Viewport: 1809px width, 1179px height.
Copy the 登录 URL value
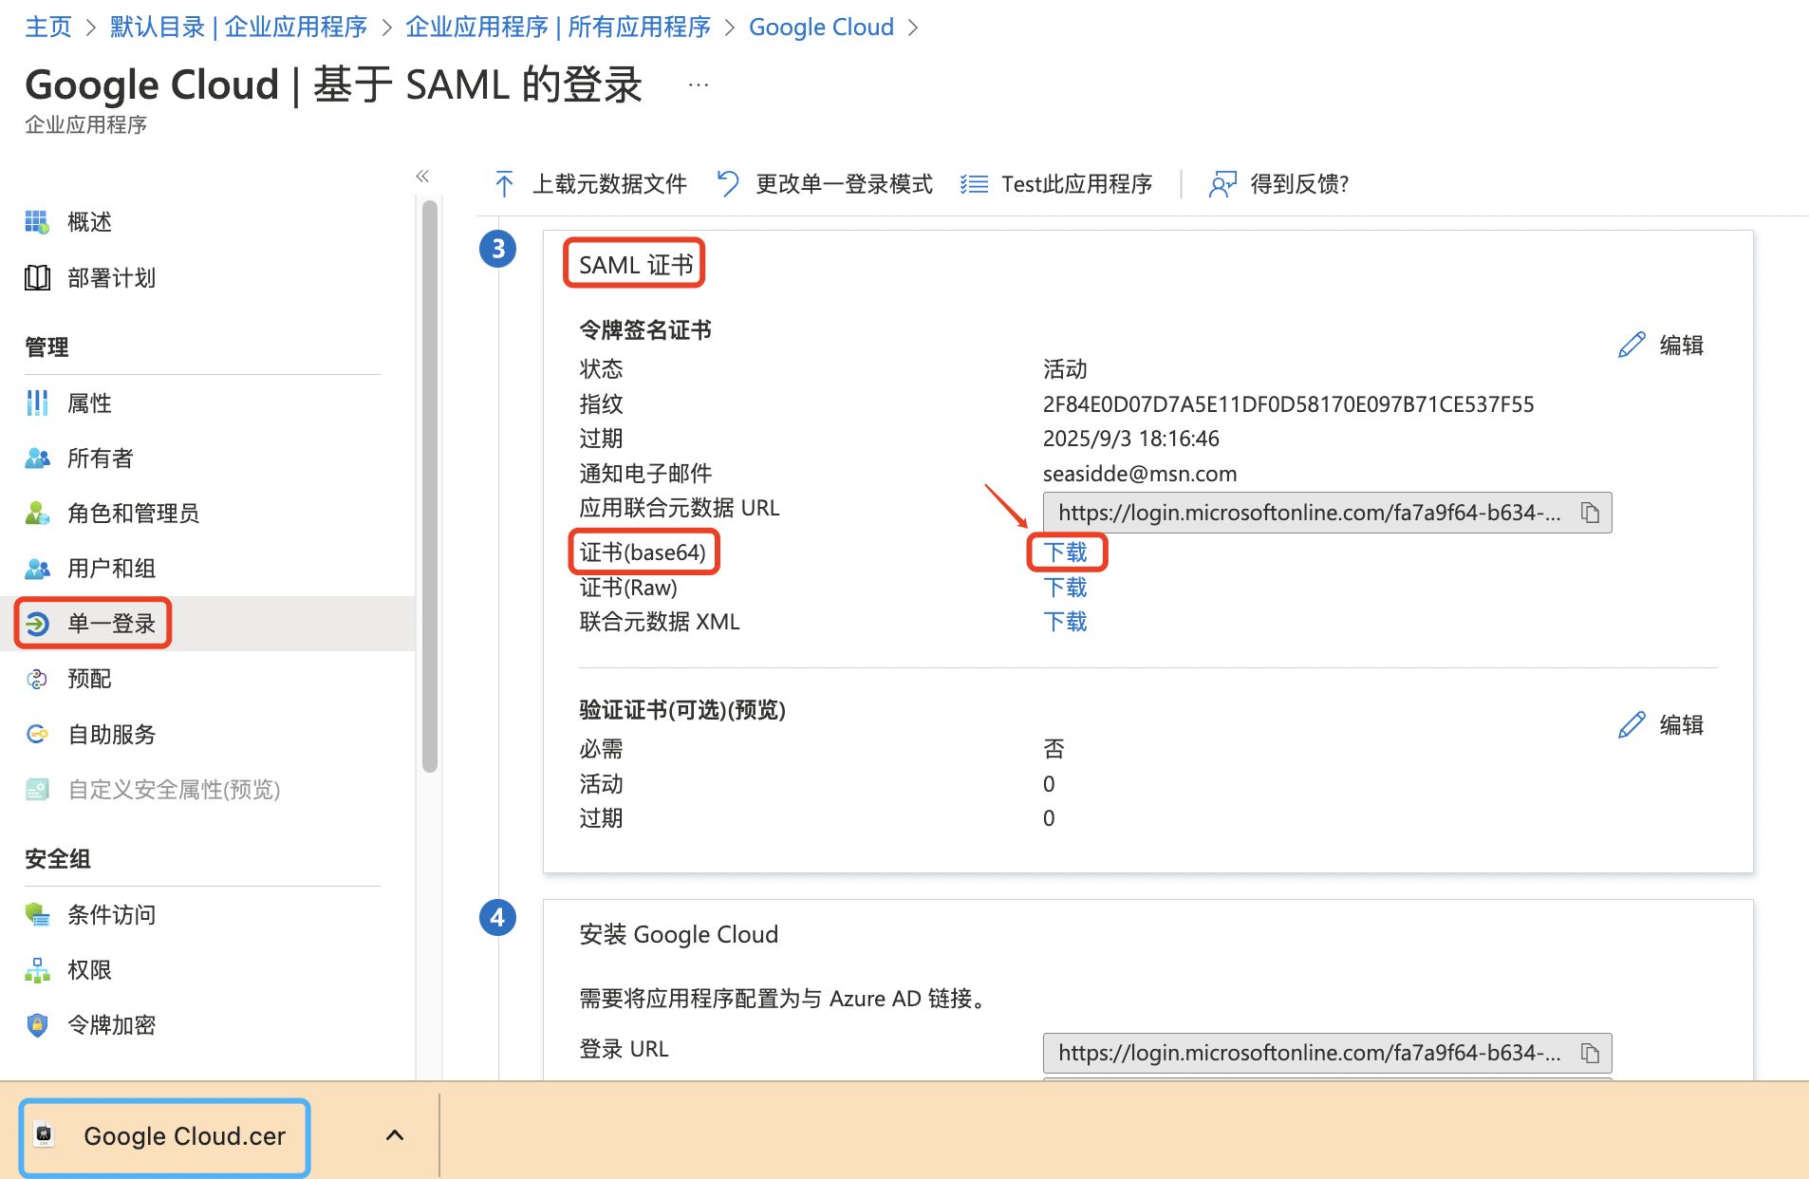(x=1591, y=1053)
